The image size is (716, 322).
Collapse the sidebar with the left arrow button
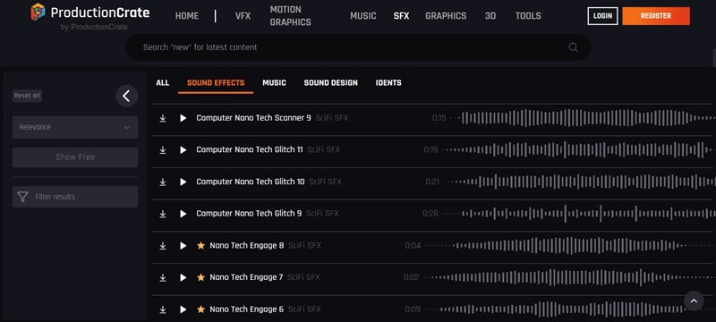(126, 96)
